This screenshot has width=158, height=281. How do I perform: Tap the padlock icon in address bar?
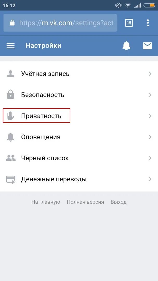12,23
